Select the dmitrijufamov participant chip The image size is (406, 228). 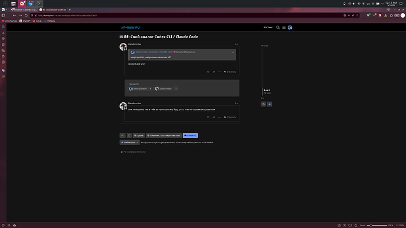(x=138, y=89)
